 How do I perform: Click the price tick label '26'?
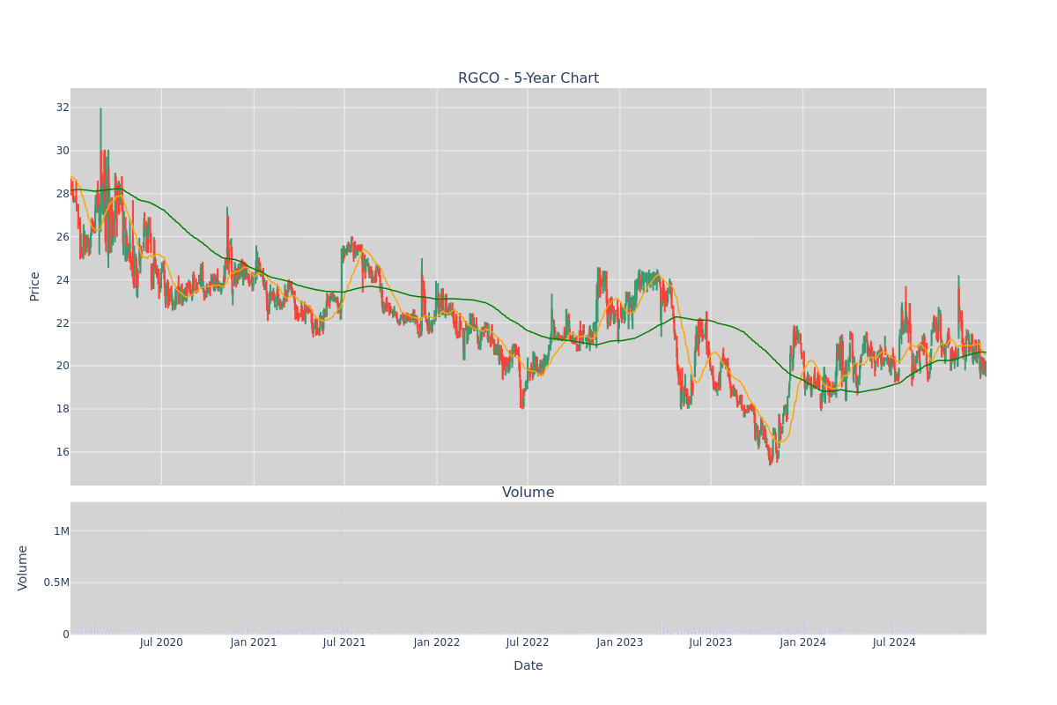(63, 237)
